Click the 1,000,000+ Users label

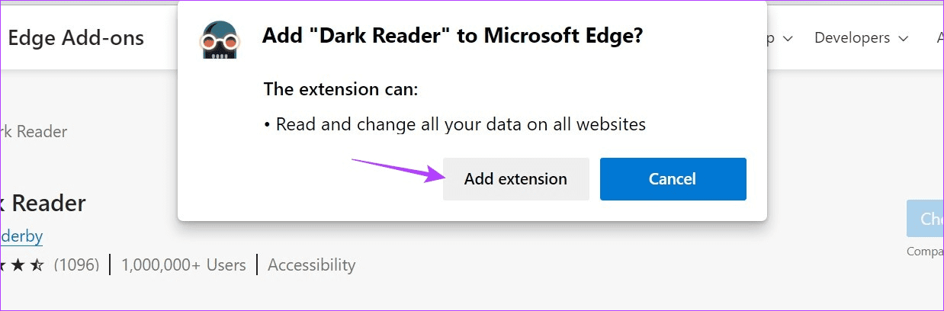click(x=184, y=265)
